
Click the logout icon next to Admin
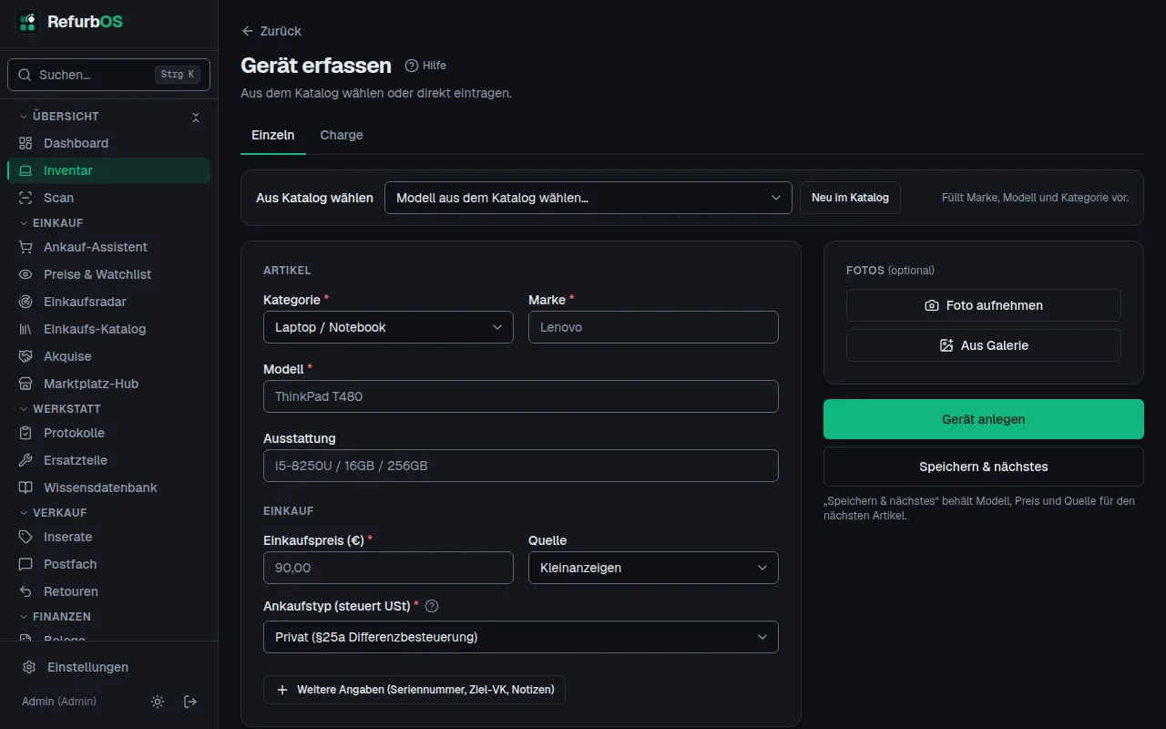click(190, 702)
